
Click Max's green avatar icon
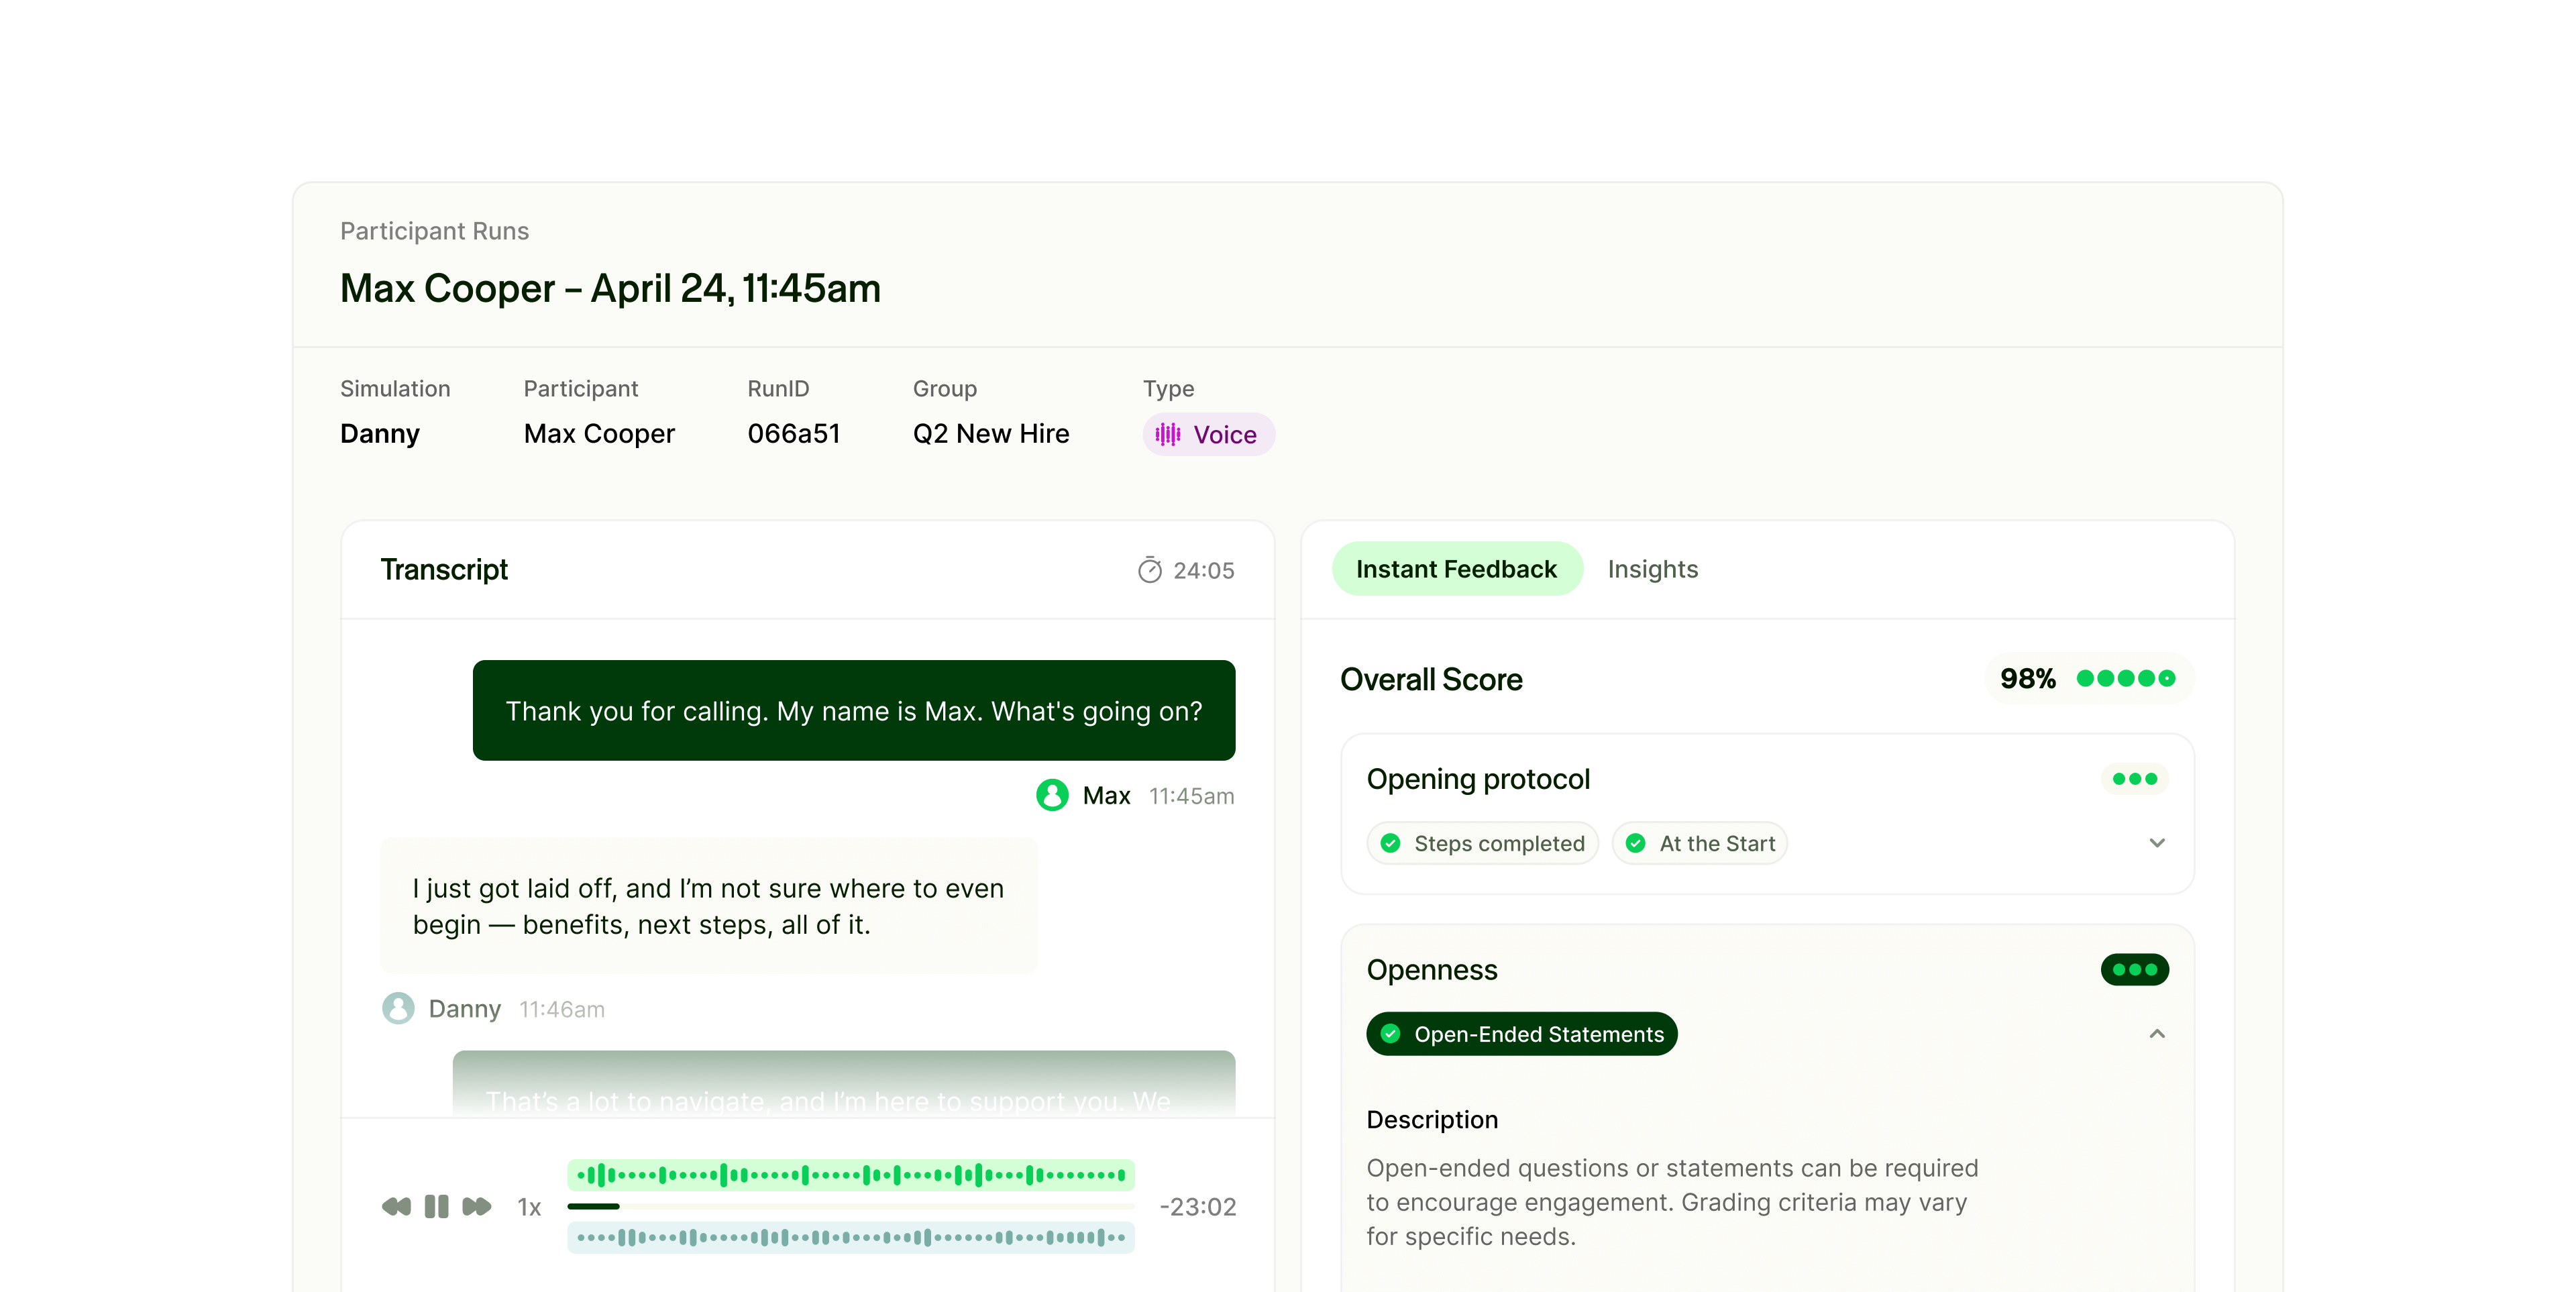1051,795
